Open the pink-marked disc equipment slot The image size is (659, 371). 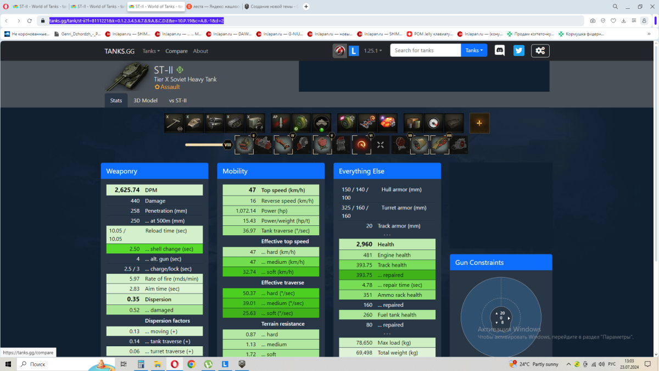coord(347,123)
